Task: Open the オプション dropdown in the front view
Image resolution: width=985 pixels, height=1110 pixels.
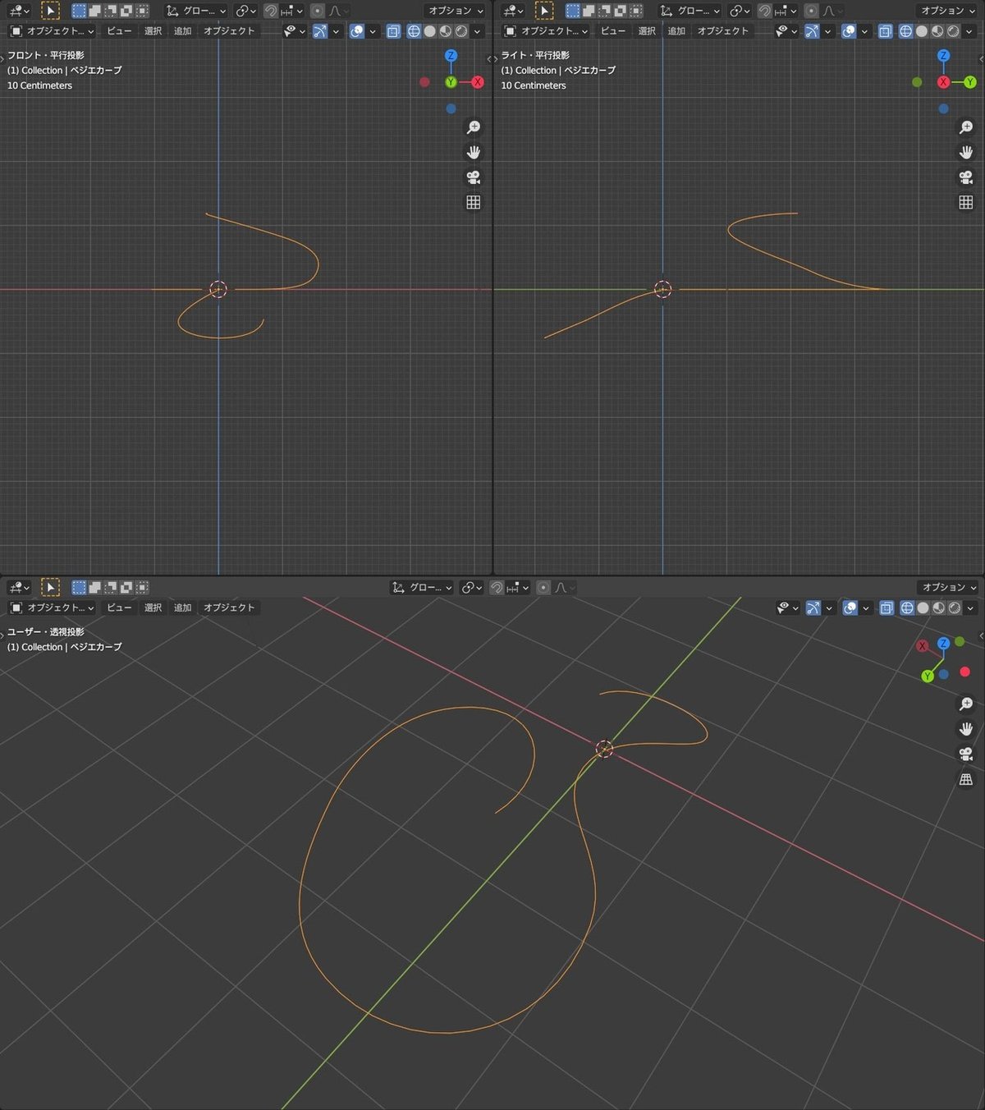Action: pyautogui.click(x=456, y=11)
